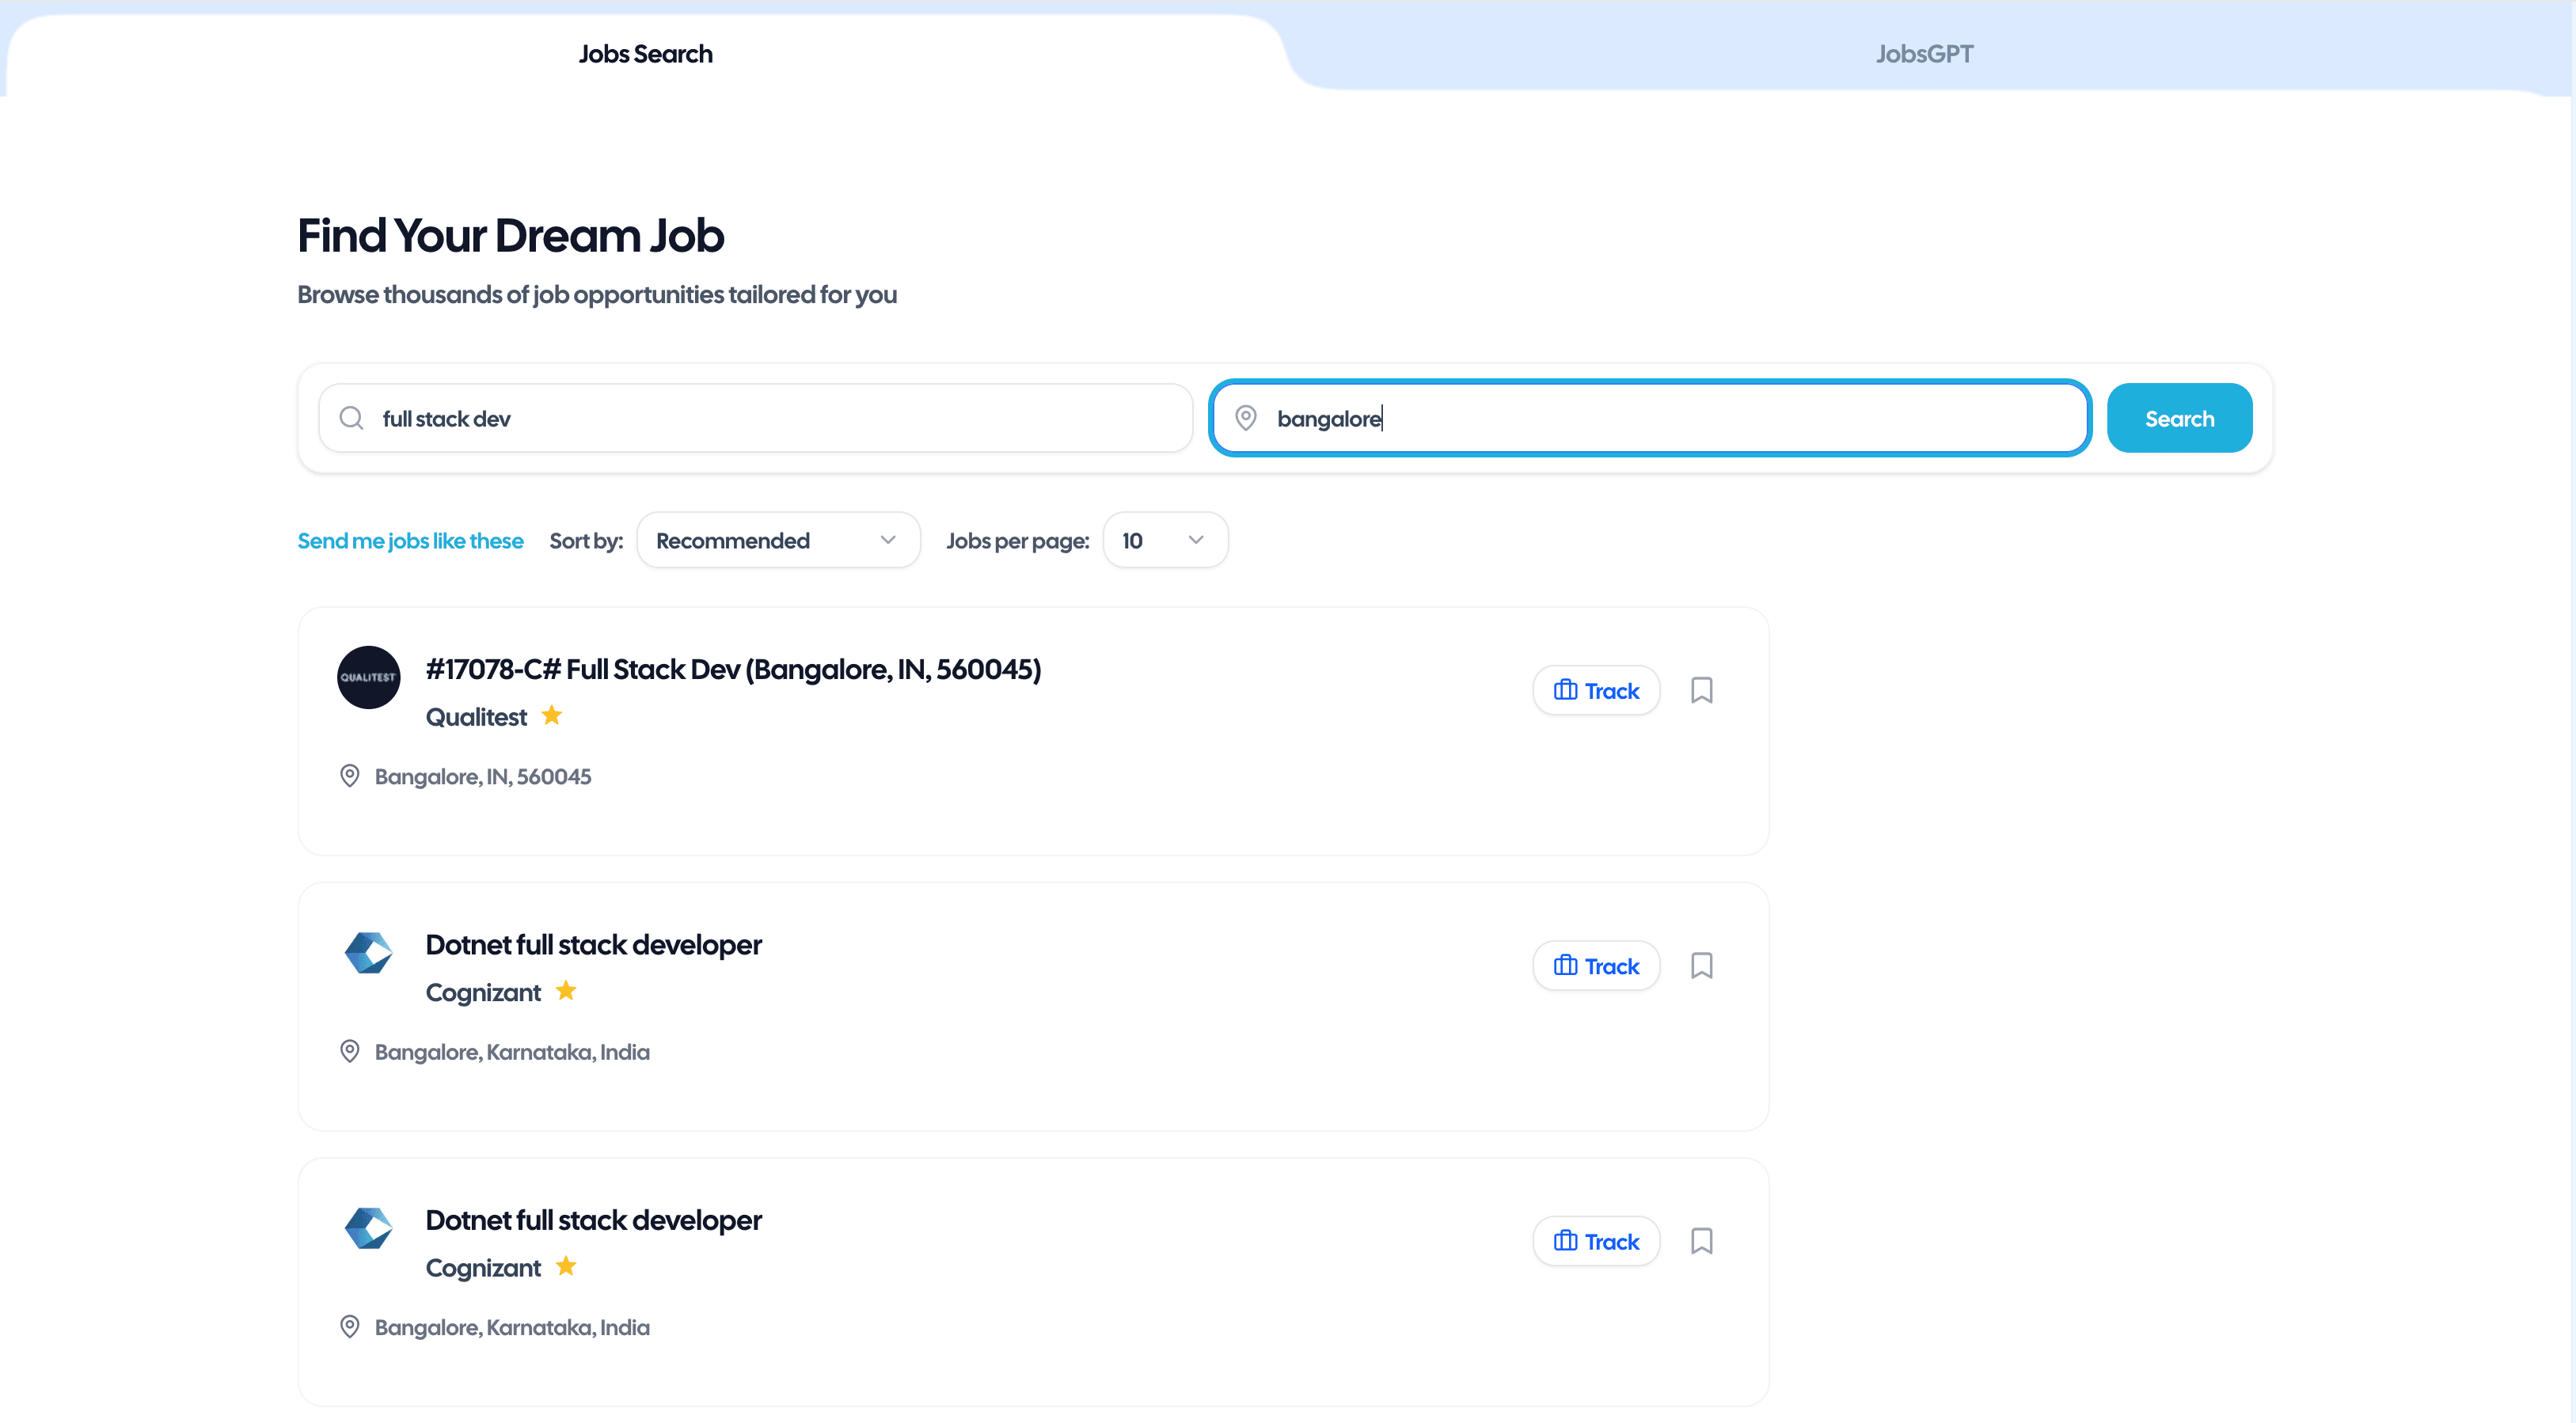Toggle the bookmark on the Qualitest job
Image resolution: width=2576 pixels, height=1423 pixels.
point(1703,690)
